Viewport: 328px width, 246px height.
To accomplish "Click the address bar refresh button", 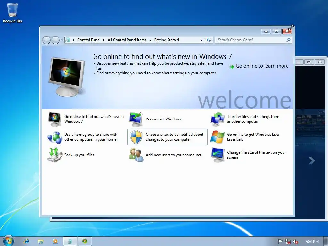I will (209, 40).
